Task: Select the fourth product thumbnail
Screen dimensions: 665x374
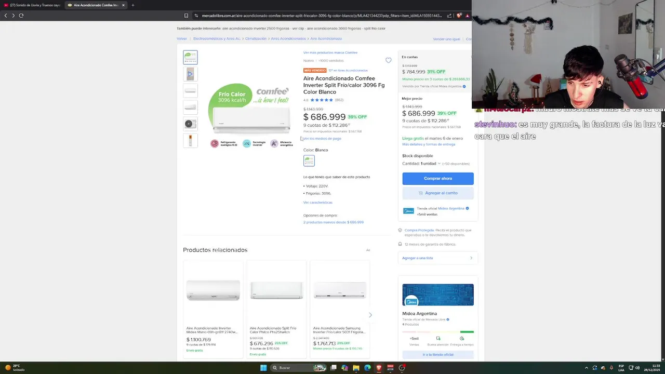Action: coord(190,107)
